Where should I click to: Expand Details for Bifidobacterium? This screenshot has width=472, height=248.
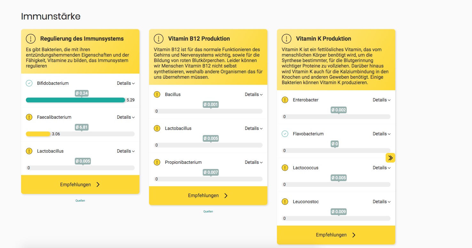point(126,83)
